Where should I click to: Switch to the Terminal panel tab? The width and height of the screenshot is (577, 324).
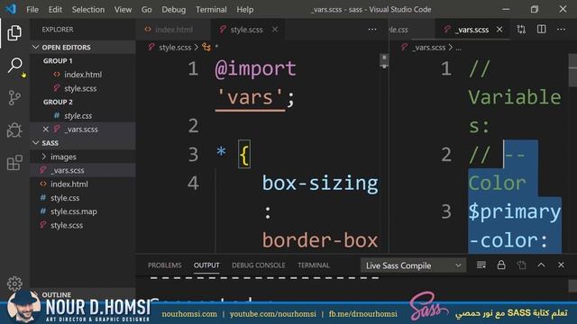(x=314, y=265)
